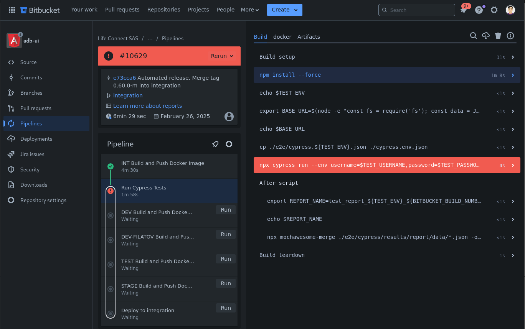525x329 pixels.
Task: Expand the Build setup log step
Action: pos(387,57)
